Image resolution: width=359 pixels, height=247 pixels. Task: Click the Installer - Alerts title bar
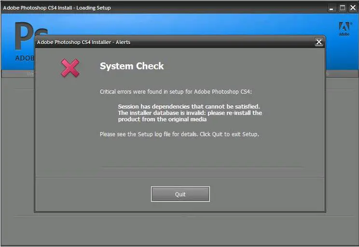pyautogui.click(x=174, y=42)
